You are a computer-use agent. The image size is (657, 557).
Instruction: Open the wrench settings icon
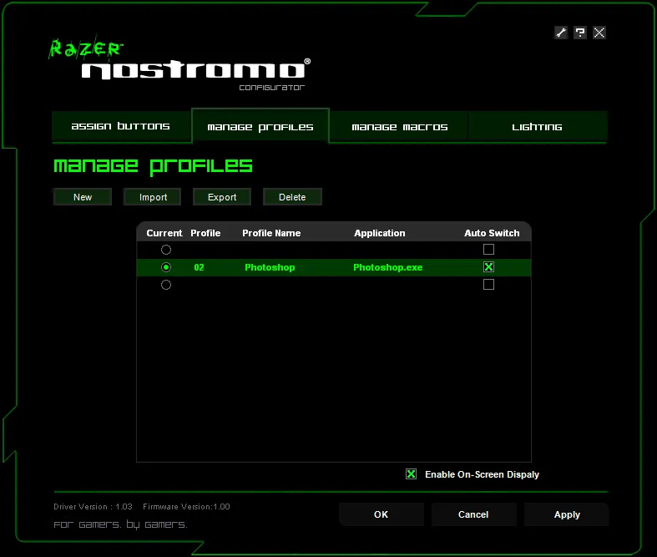point(561,33)
